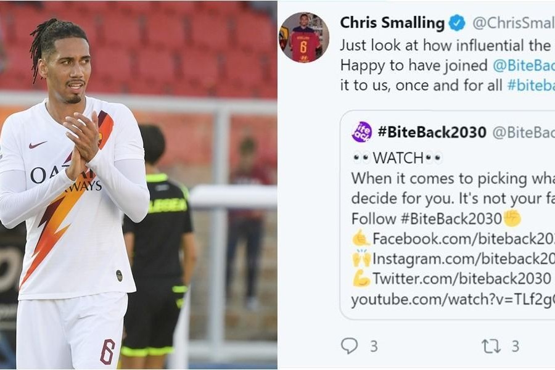Click the reply count number 3

[374, 347]
